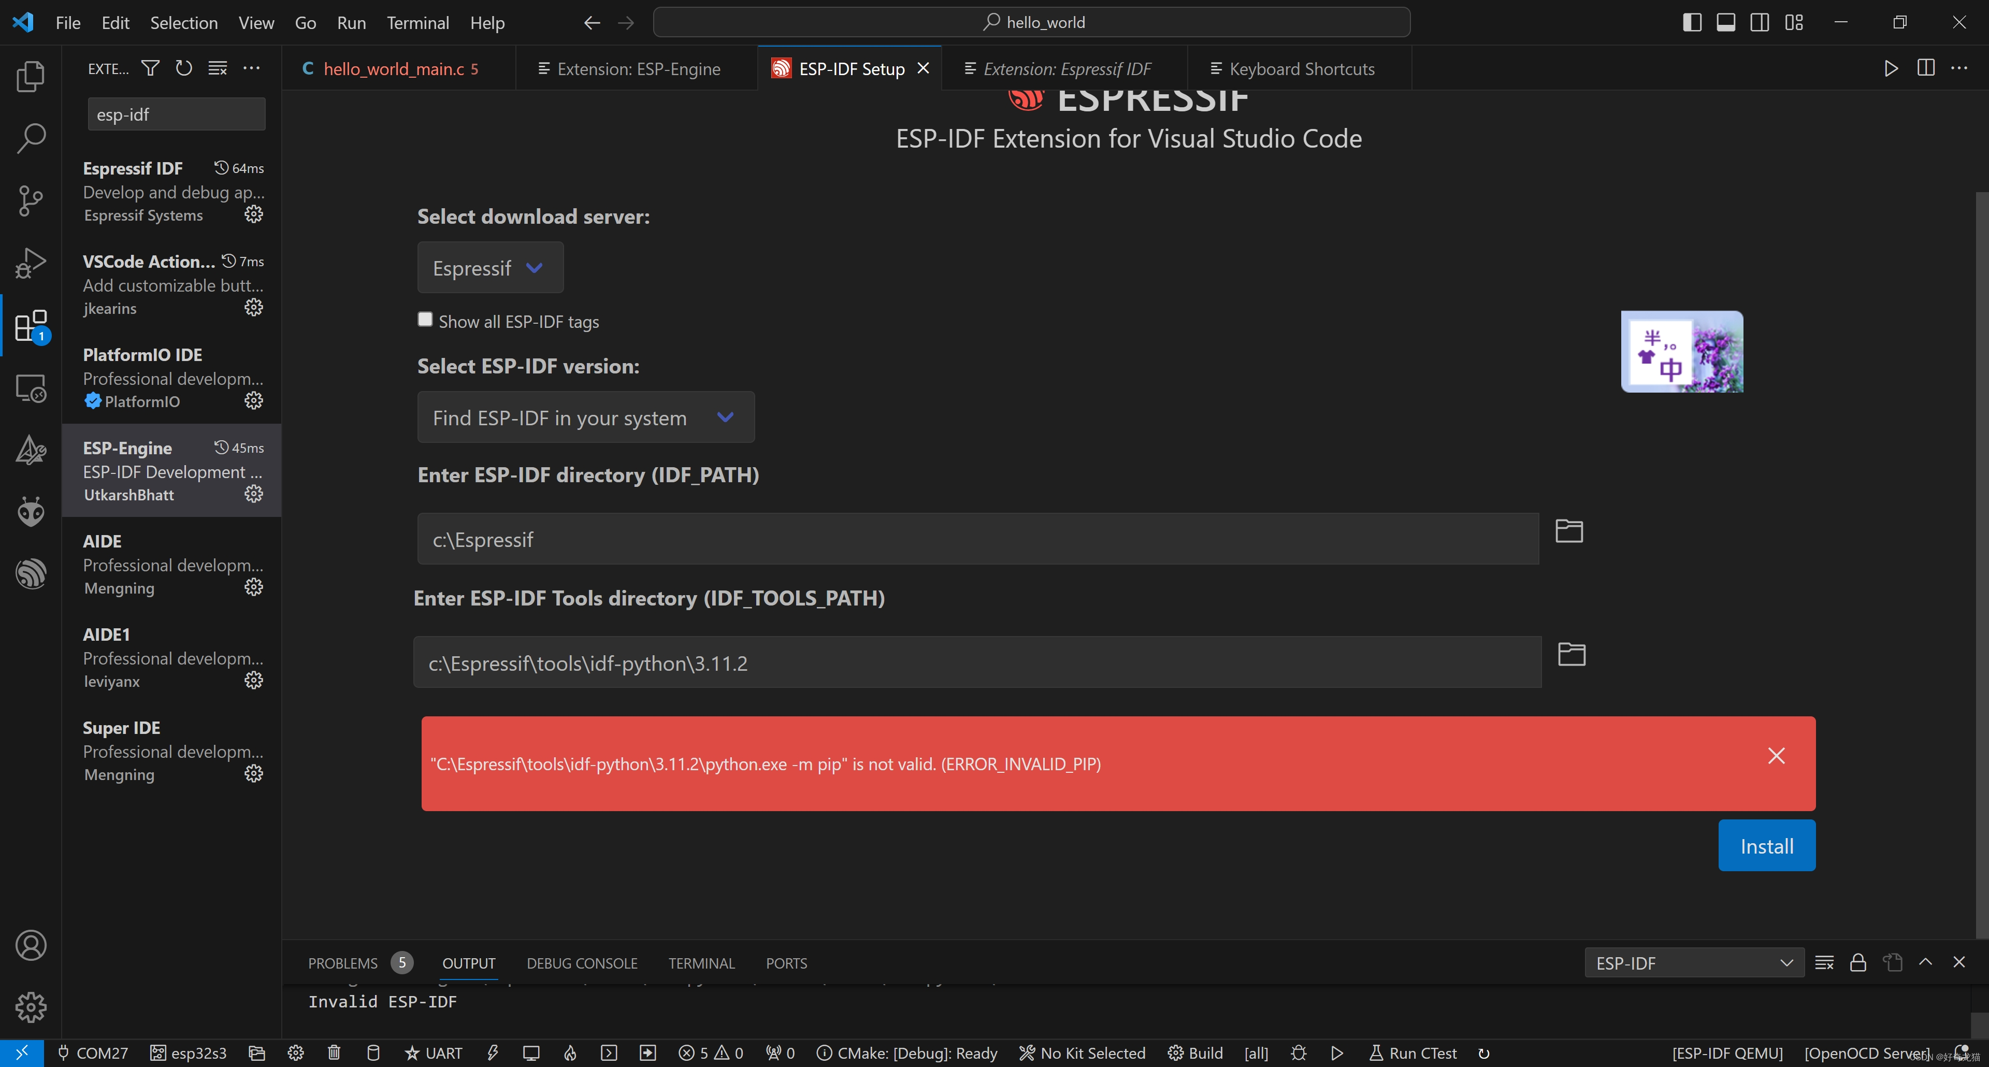The height and width of the screenshot is (1067, 1989).
Task: Browse folder for IDF_PATH directory
Action: click(1569, 531)
